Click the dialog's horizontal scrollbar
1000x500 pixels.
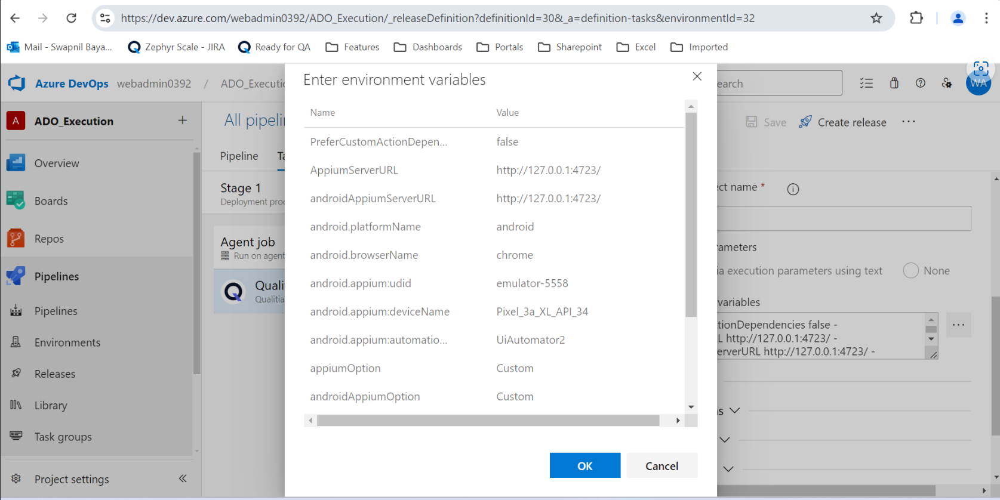[x=487, y=421]
